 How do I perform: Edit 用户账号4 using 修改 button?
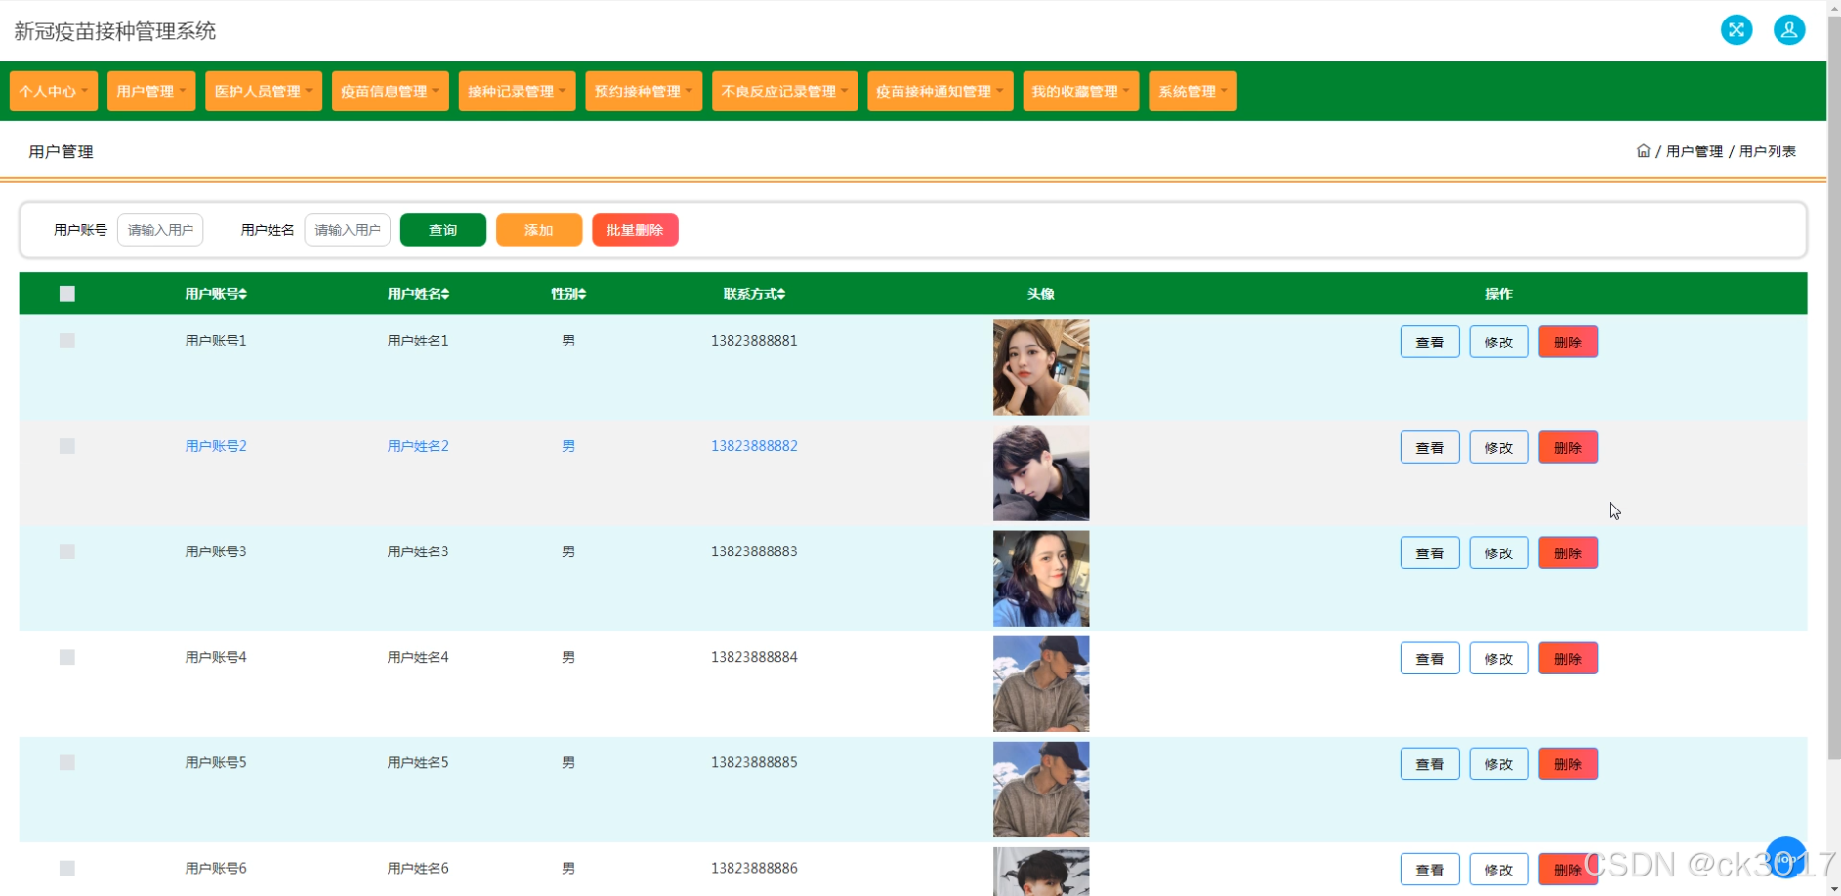(1499, 658)
